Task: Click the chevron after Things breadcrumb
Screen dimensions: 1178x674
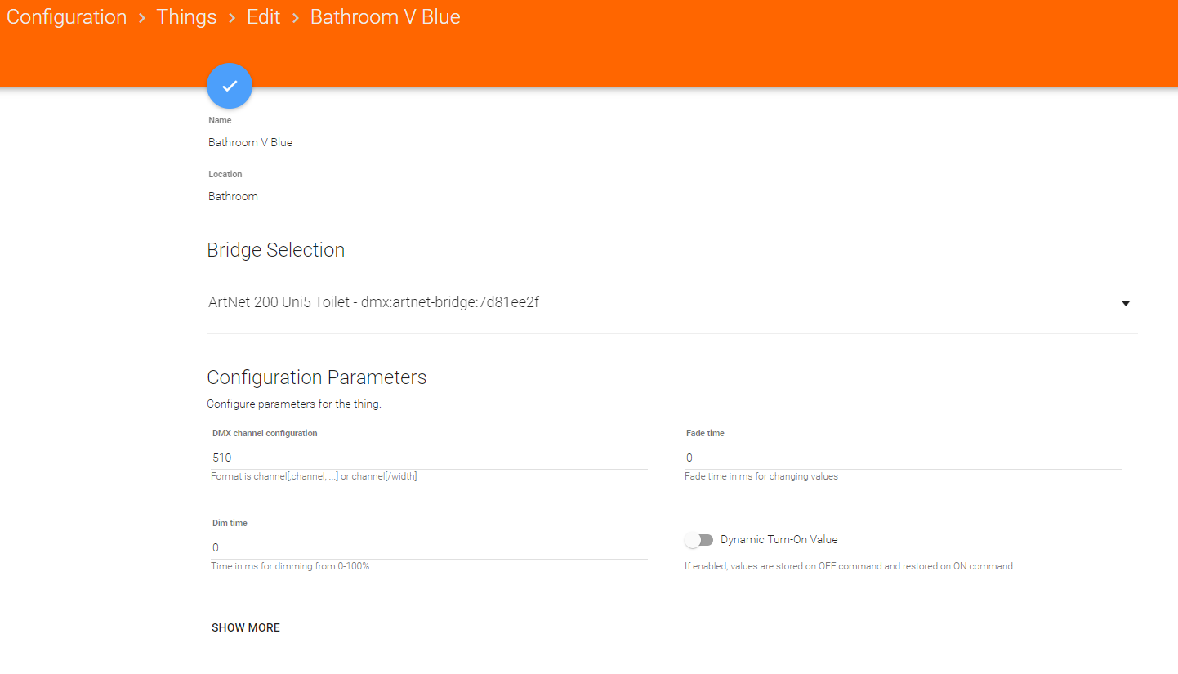Action: point(232,18)
